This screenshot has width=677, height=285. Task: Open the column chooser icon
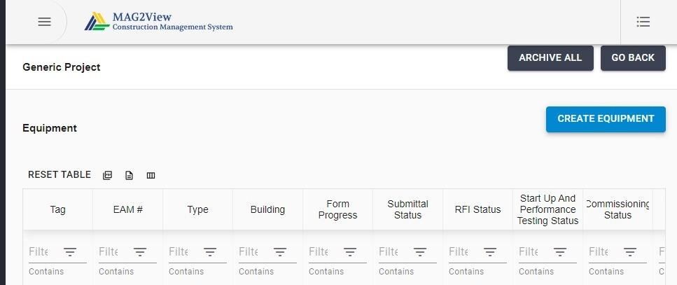(x=151, y=175)
